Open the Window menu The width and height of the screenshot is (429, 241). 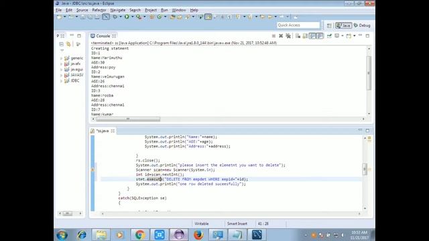click(x=179, y=10)
